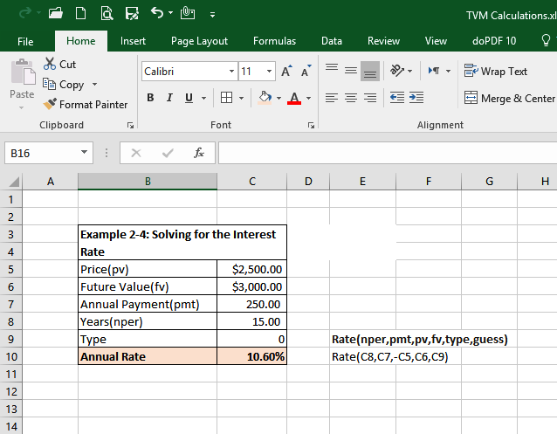Toggle Align Left
557x434 pixels.
point(332,98)
